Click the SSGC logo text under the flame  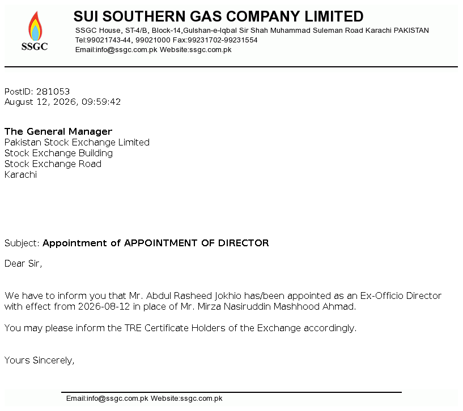[x=35, y=46]
